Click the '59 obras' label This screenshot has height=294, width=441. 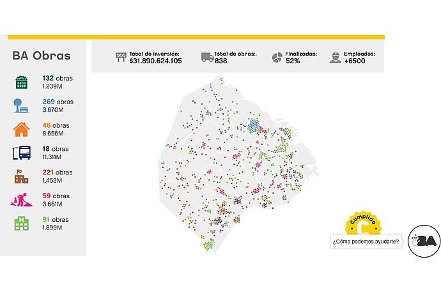pyautogui.click(x=56, y=196)
